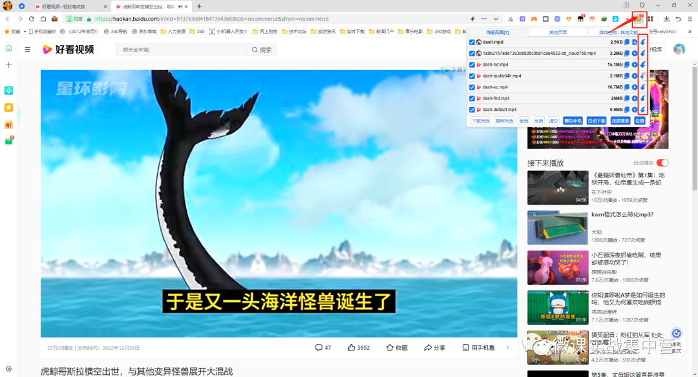Click the Haokan home icon in the left sidebar
The width and height of the screenshot is (698, 377).
point(8,48)
